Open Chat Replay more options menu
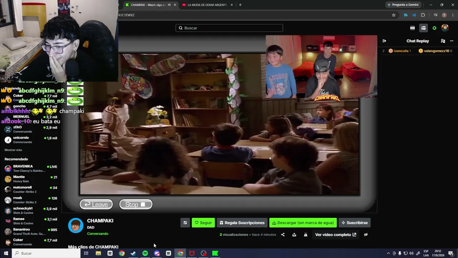458x258 pixels. pos(452,41)
